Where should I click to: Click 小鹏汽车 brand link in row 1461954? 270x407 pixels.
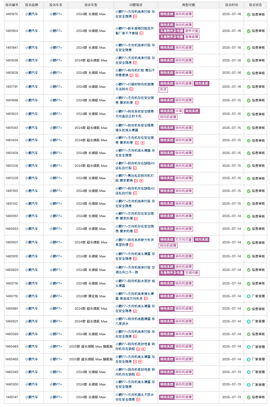(x=32, y=31)
